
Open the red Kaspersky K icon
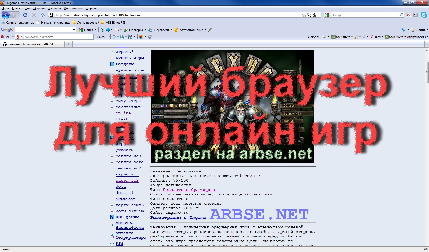[x=409, y=15]
